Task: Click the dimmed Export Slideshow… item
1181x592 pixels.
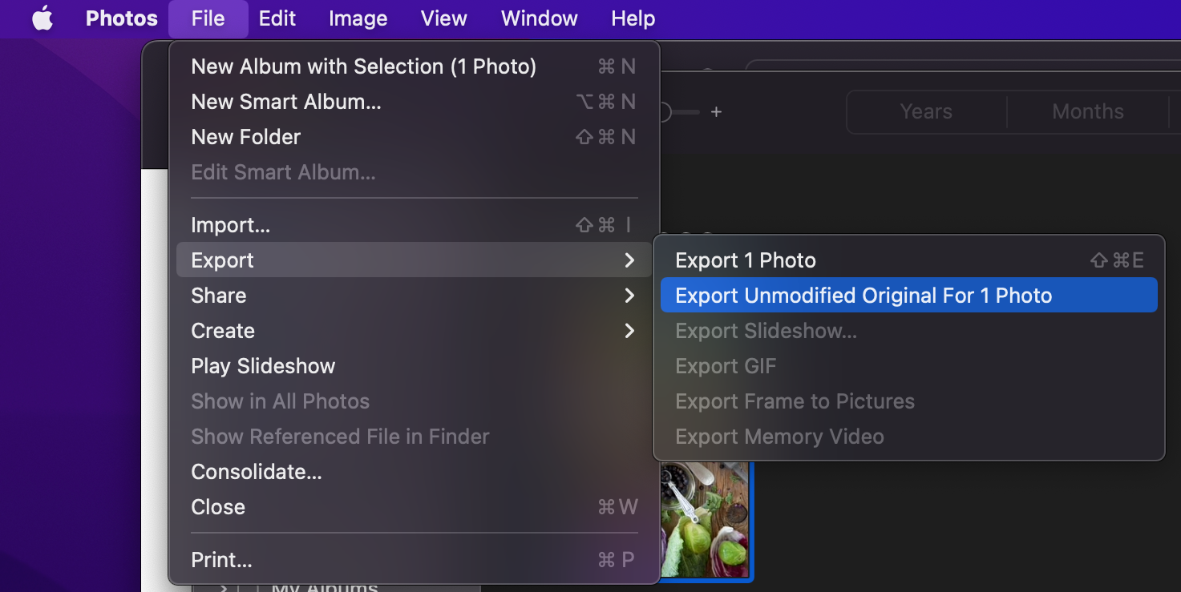Action: [x=909, y=331]
